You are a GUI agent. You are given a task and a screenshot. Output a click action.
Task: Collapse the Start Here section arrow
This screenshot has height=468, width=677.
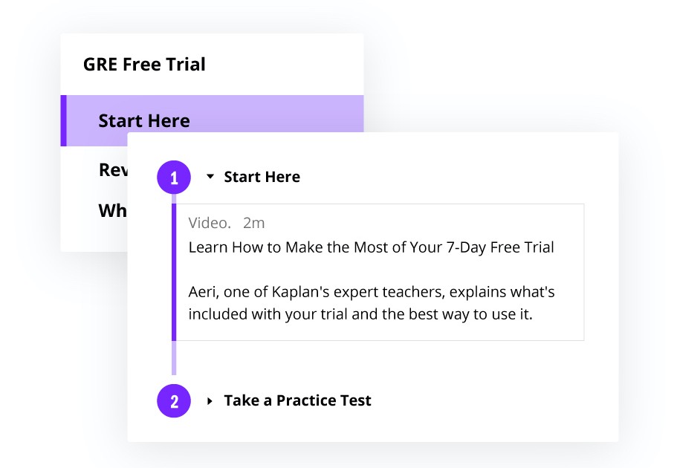coord(210,177)
